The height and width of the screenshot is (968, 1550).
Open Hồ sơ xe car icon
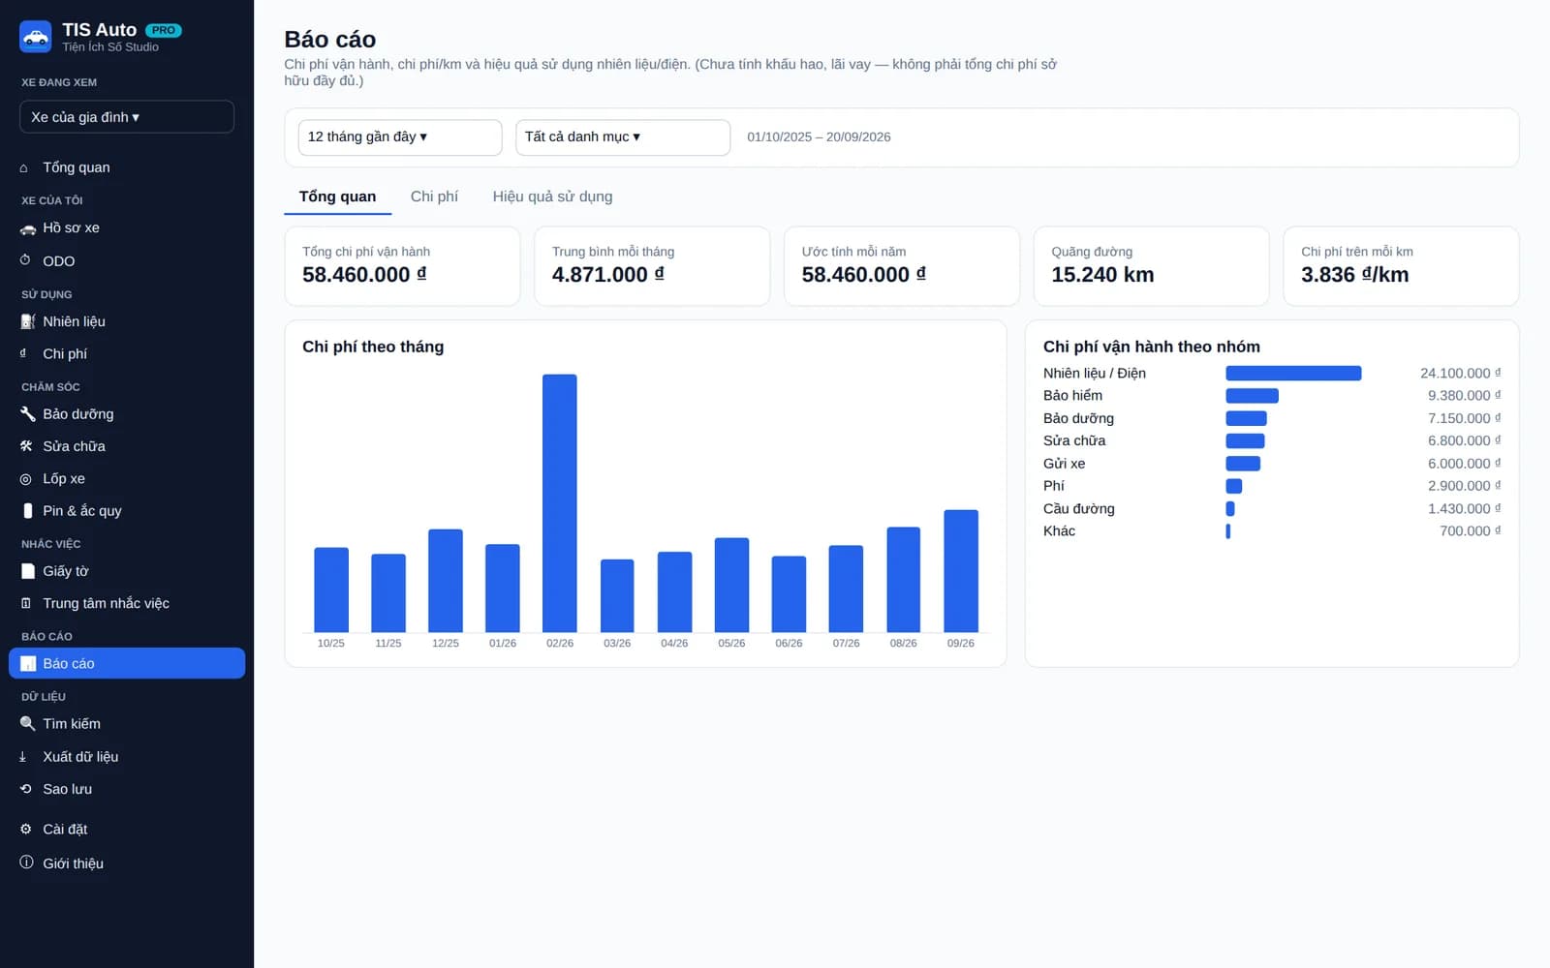click(27, 228)
